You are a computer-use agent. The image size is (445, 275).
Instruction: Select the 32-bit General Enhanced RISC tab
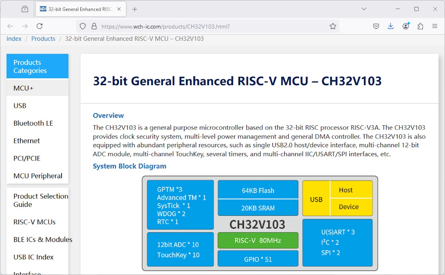click(x=81, y=9)
